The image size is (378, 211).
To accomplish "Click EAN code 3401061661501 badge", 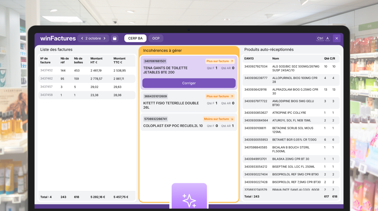I will point(155,61).
